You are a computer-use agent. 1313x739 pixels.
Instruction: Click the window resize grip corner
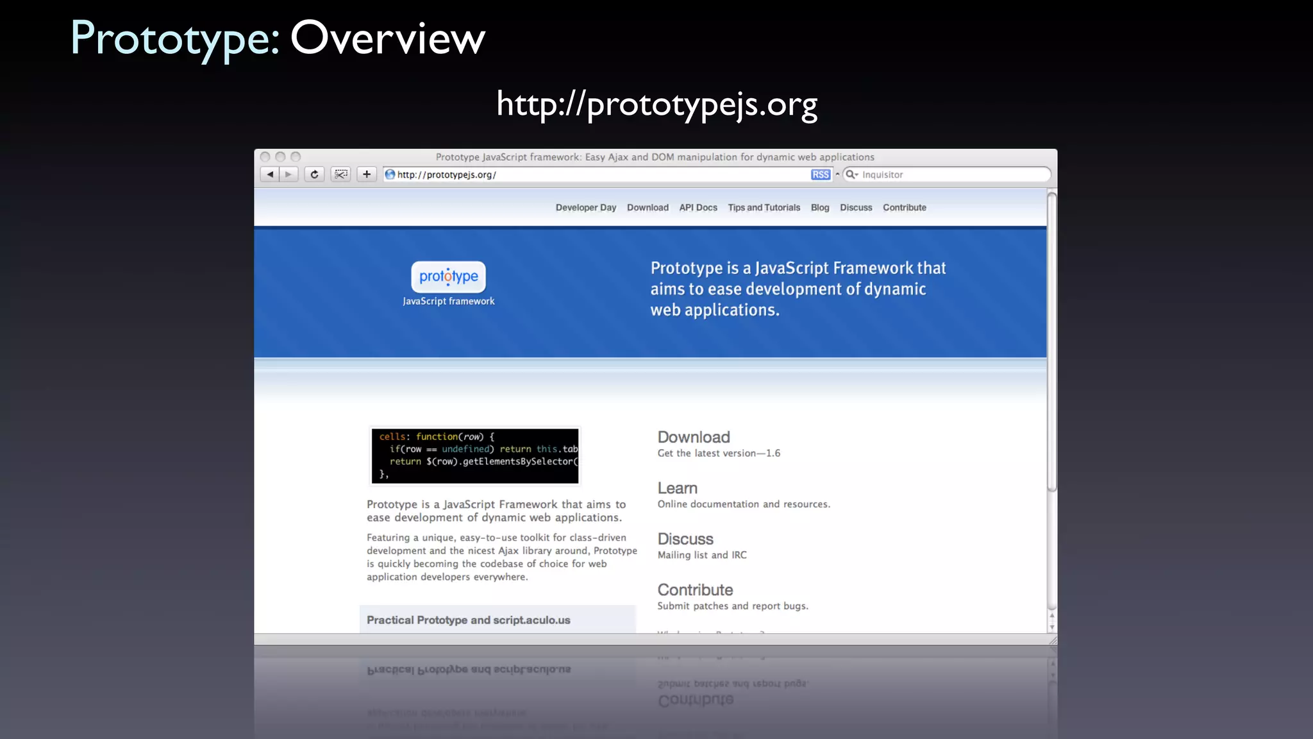[1052, 640]
